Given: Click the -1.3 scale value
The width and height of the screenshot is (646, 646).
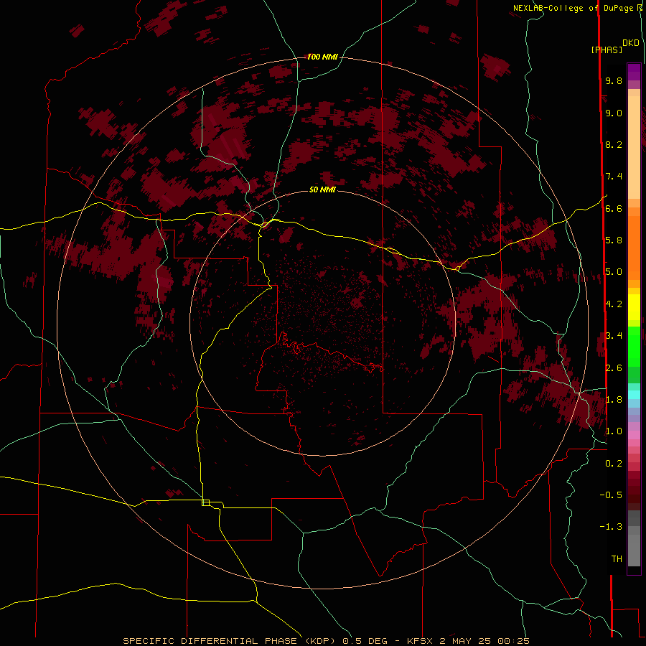Looking at the screenshot, I should (x=611, y=527).
